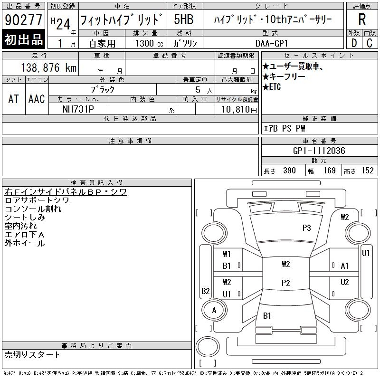Select the model code DAA-GP1
Image resolution: width=380 pixels, height=380 pixels.
[x=272, y=44]
